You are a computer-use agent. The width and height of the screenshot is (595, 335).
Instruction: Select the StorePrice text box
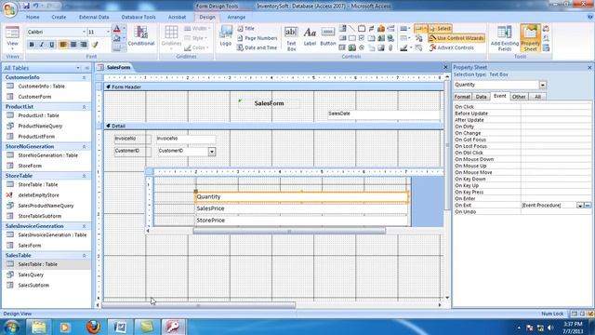click(301, 221)
